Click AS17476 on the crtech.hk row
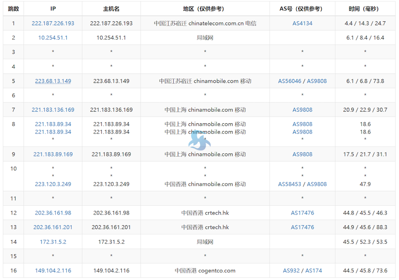 click(303, 213)
